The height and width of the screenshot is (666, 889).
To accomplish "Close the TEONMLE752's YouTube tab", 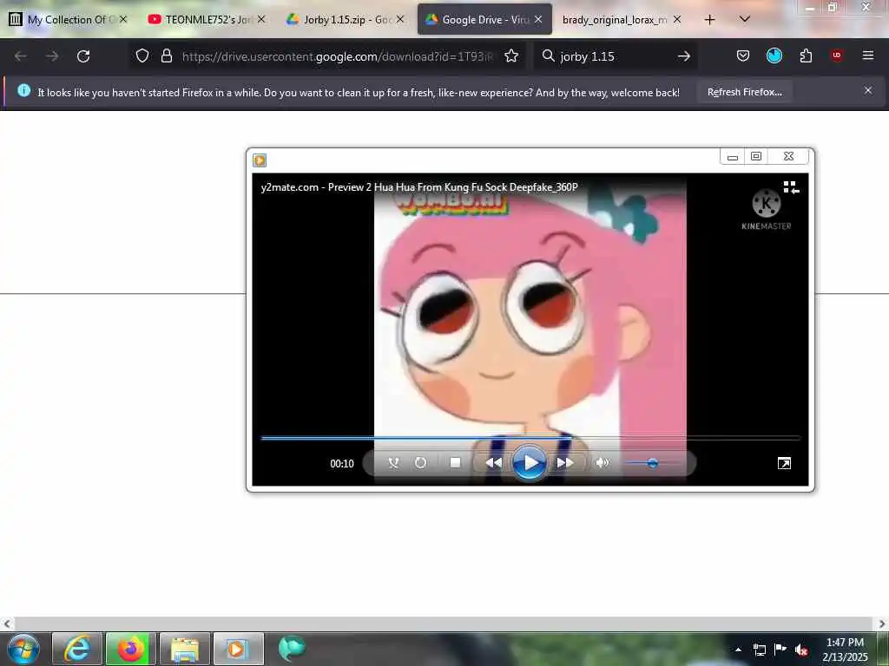I will [260, 19].
